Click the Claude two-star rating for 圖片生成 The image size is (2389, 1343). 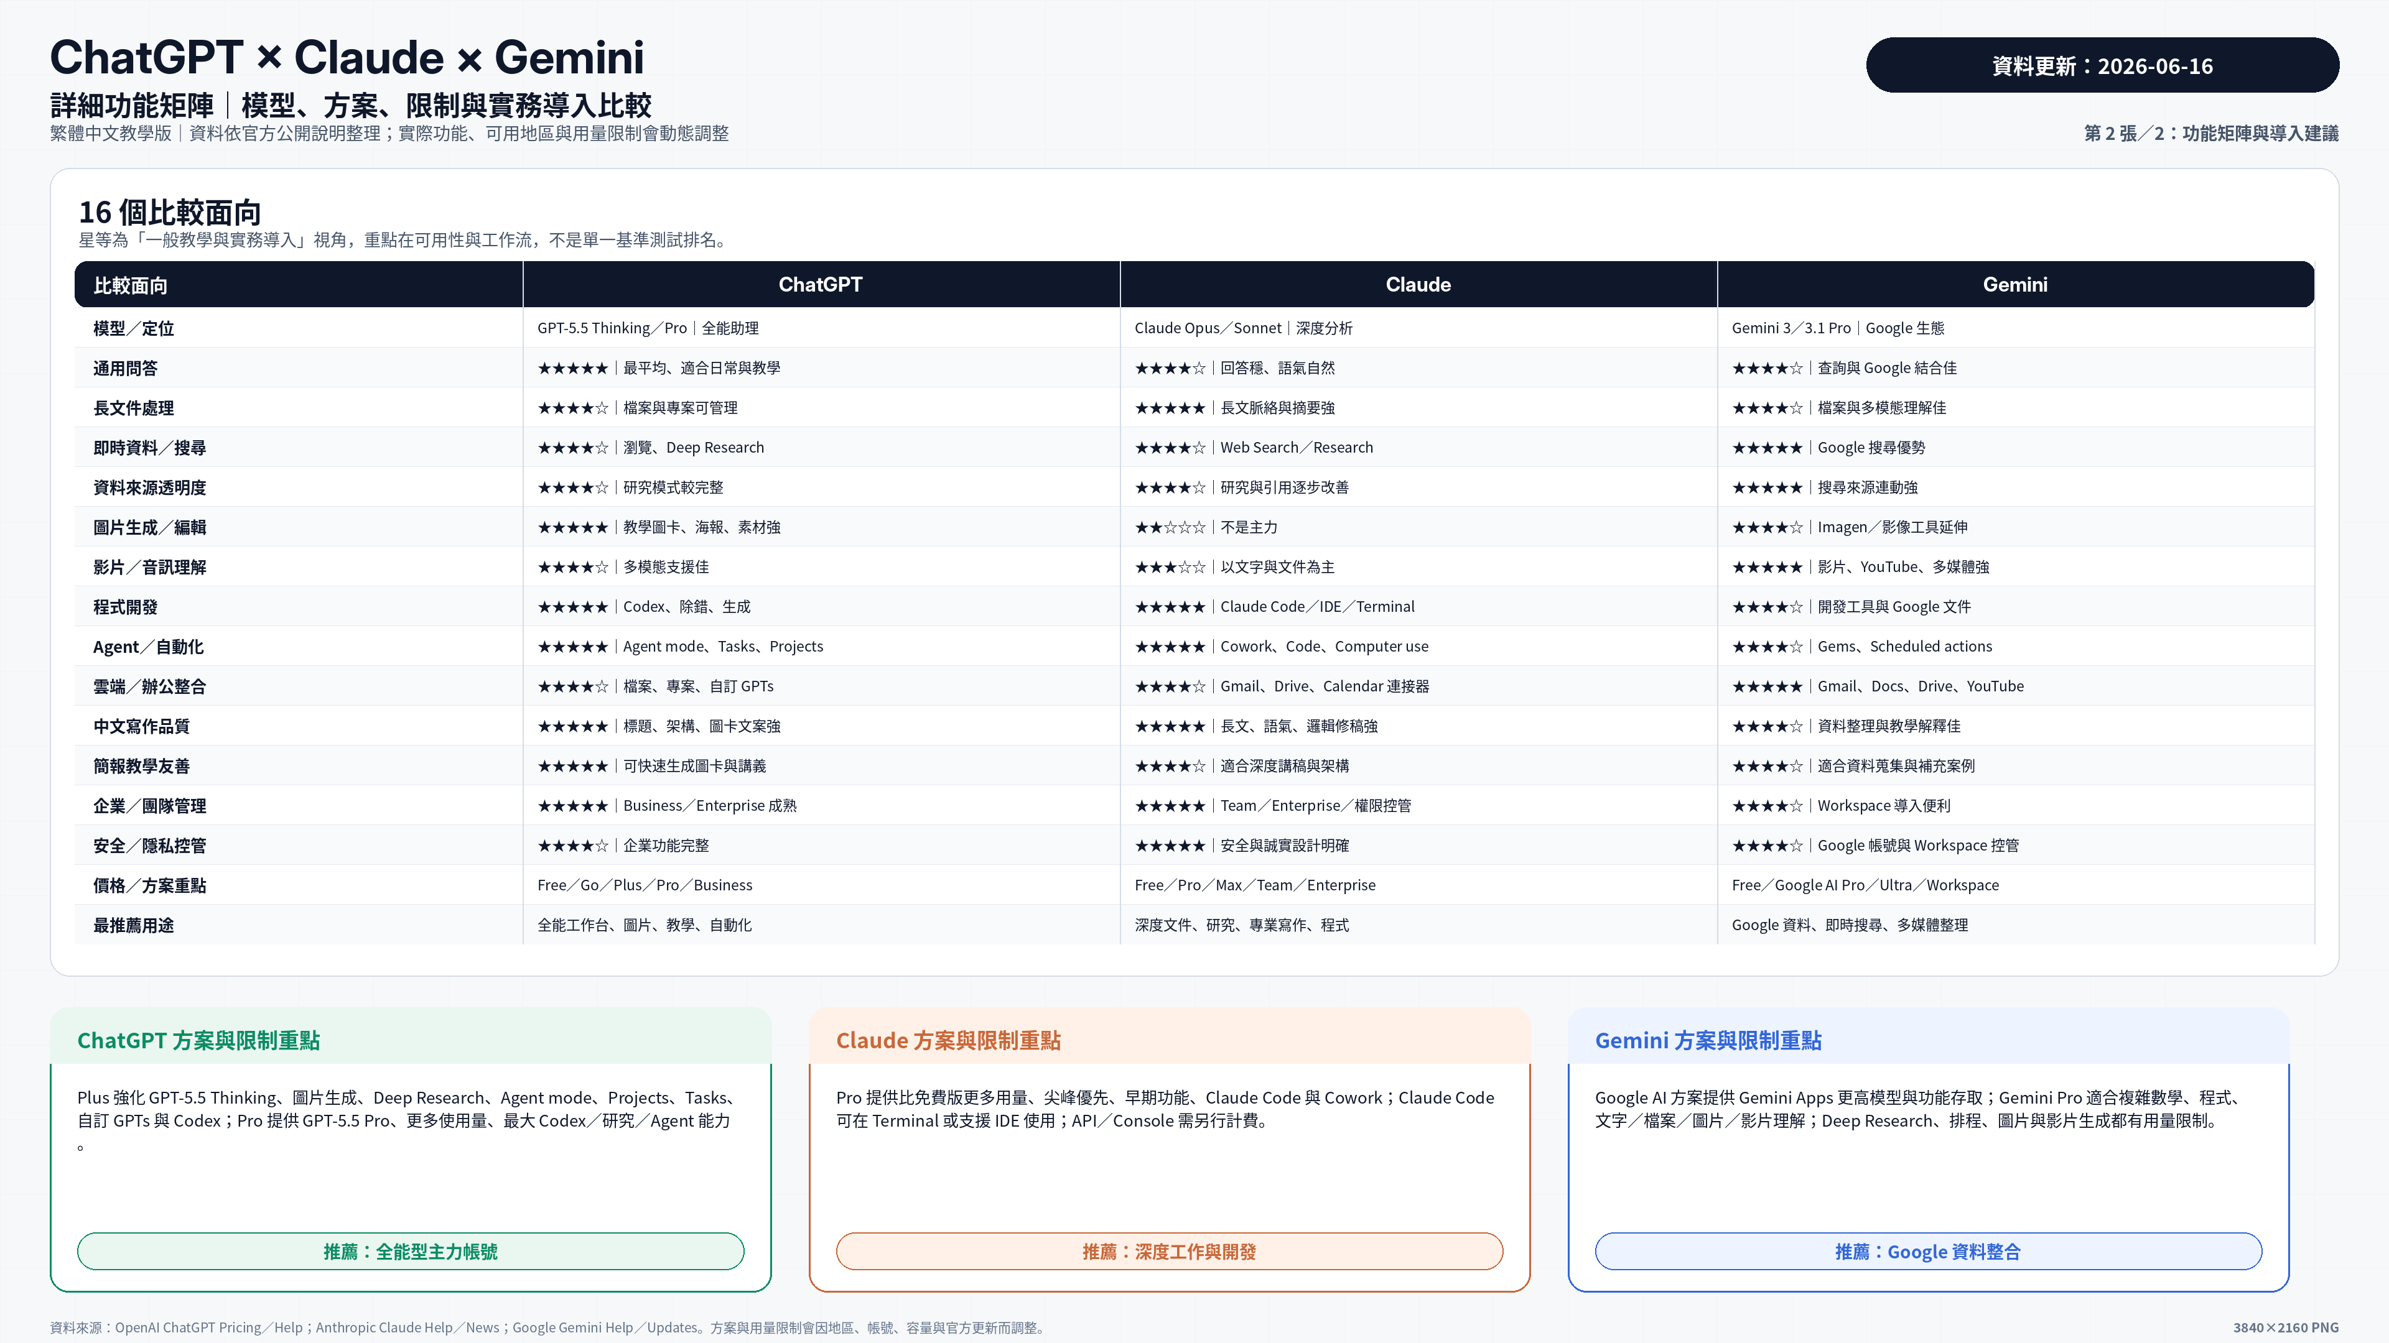pos(1170,527)
